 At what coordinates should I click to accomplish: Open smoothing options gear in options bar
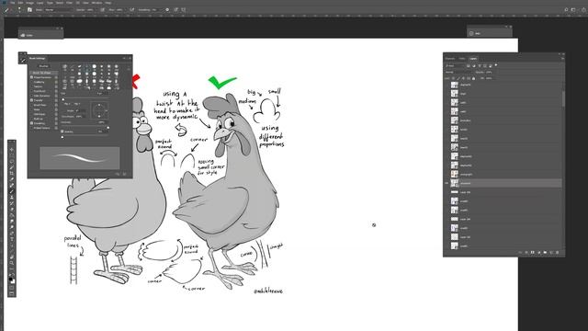coord(167,10)
